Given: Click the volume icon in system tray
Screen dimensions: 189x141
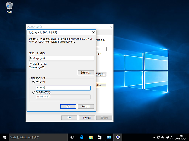Looking at the screenshot, I should tap(163, 137).
